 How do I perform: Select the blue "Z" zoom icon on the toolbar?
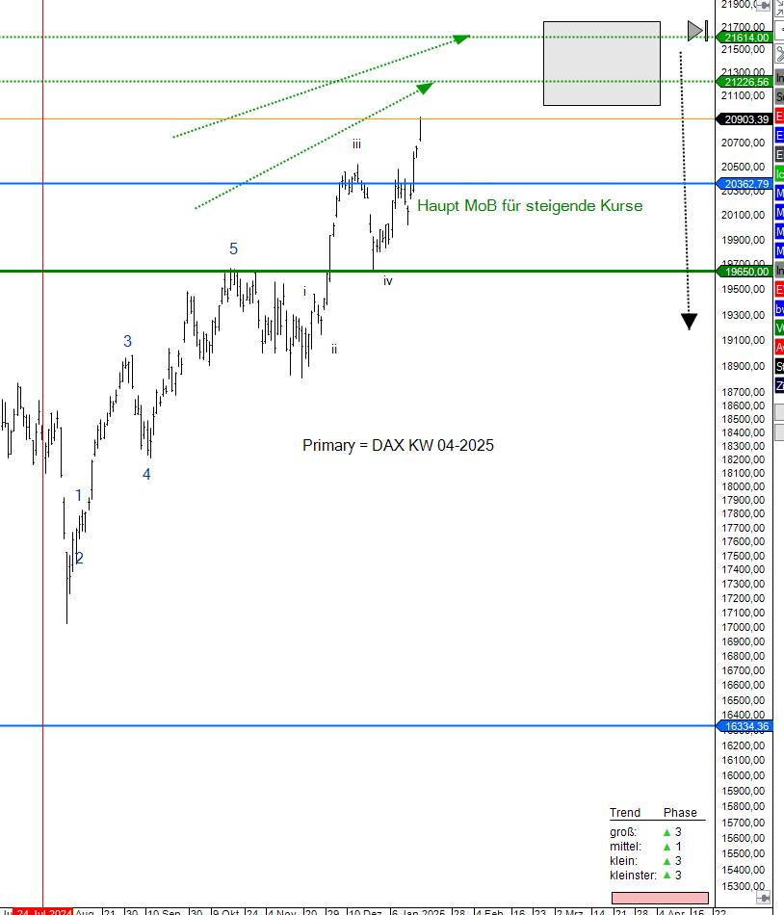coord(776,383)
